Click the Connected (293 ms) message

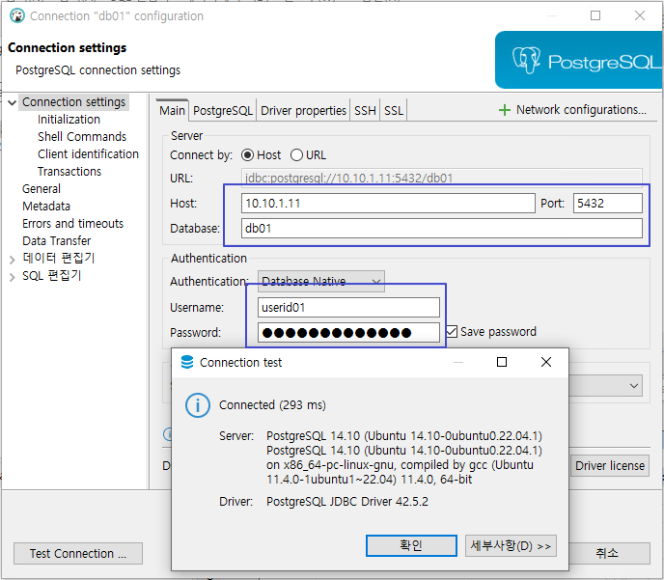[x=272, y=405]
